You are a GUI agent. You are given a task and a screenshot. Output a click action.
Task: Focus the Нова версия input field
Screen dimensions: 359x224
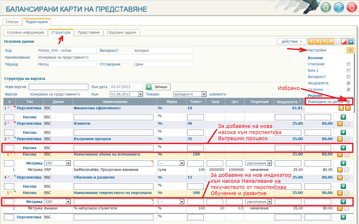coord(58,87)
